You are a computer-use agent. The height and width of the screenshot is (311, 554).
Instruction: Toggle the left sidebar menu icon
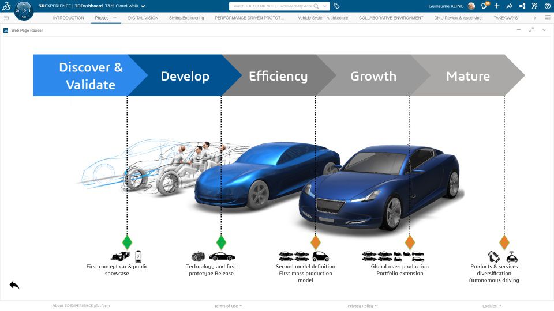pyautogui.click(x=6, y=18)
